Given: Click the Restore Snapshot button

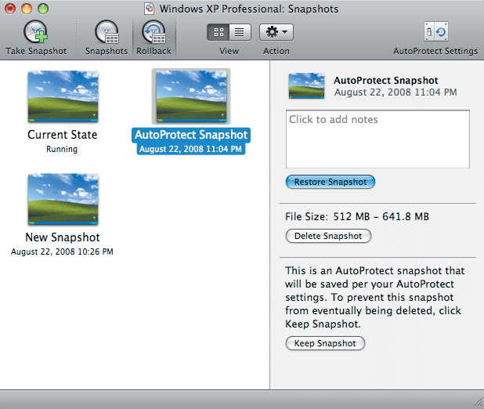Looking at the screenshot, I should tap(330, 182).
